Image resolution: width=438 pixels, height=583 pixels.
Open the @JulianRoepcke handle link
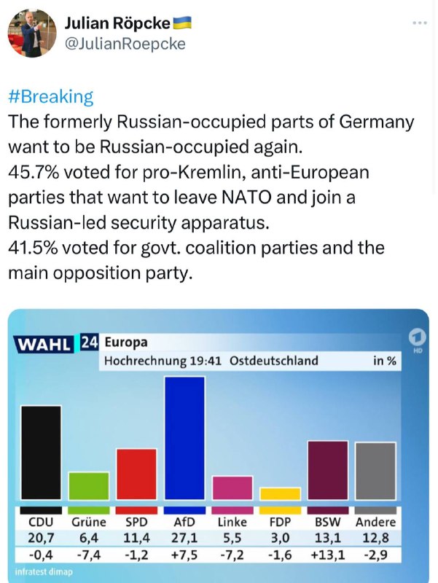pos(125,44)
